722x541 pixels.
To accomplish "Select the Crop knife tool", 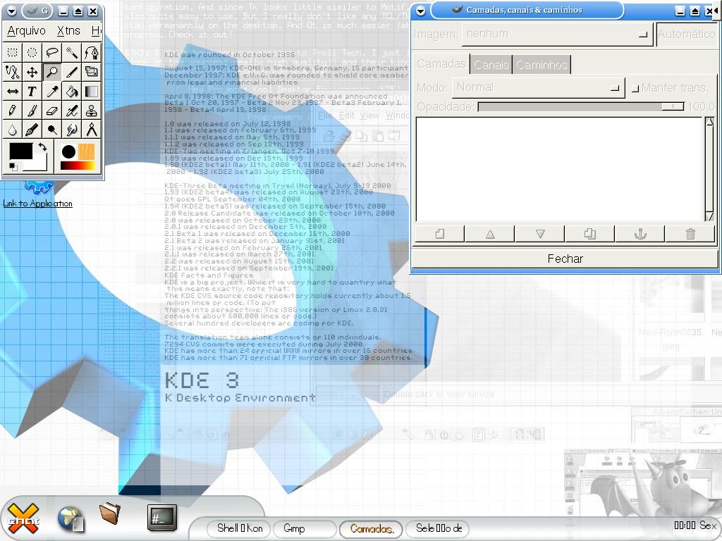I will [72, 72].
